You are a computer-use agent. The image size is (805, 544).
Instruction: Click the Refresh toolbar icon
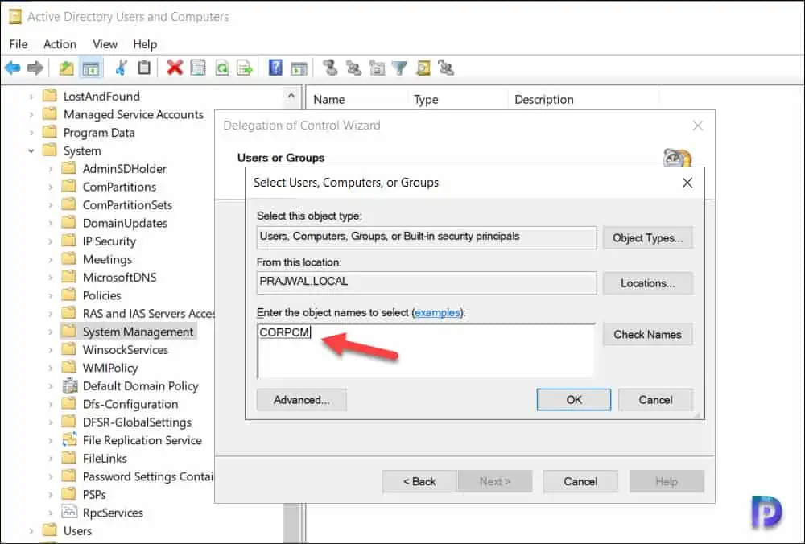pyautogui.click(x=222, y=68)
